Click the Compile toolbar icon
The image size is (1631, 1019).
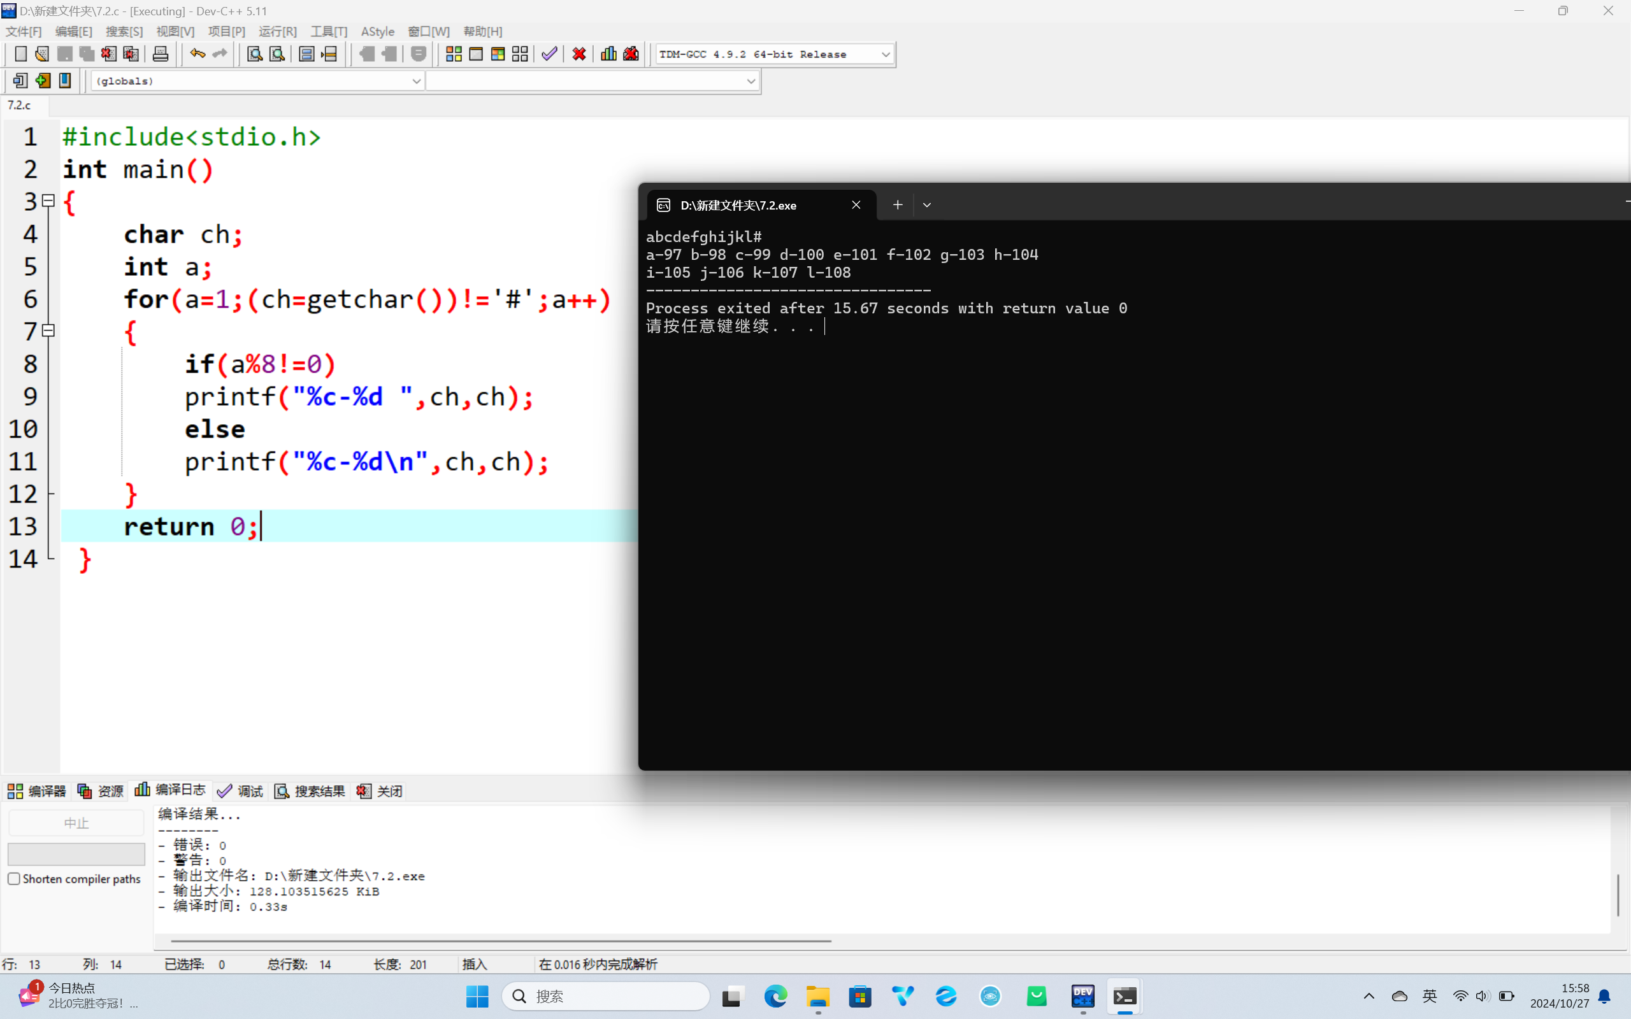click(454, 54)
